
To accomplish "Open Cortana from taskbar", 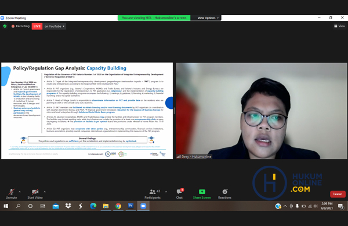I will [30, 206].
